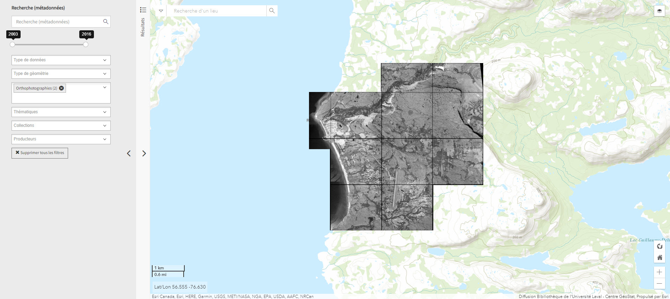Screen dimensions: 670x299
Task: Open the Thématiques dropdown
Action: pyautogui.click(x=61, y=112)
